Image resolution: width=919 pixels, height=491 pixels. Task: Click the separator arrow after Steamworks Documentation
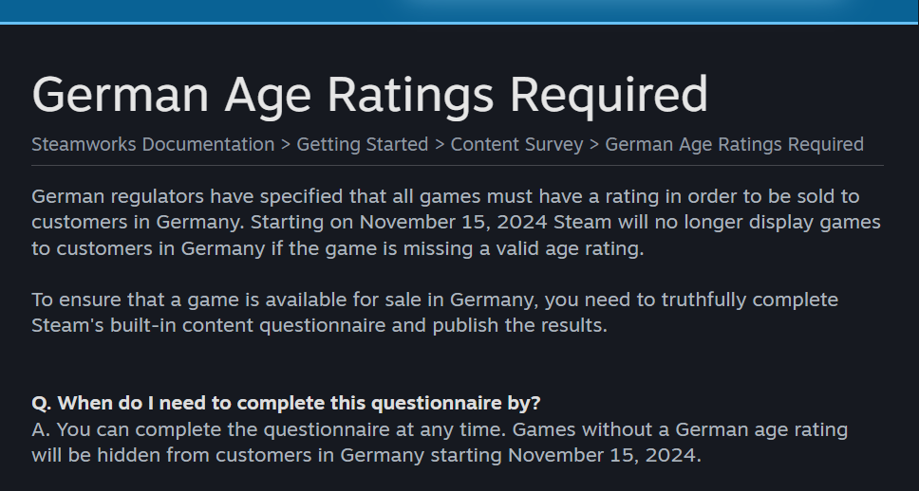(x=286, y=144)
